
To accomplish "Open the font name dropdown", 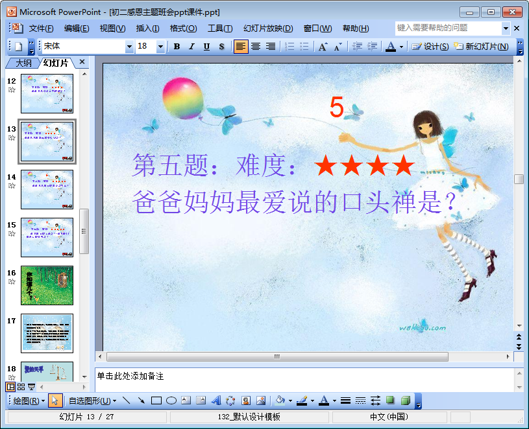I will [129, 47].
